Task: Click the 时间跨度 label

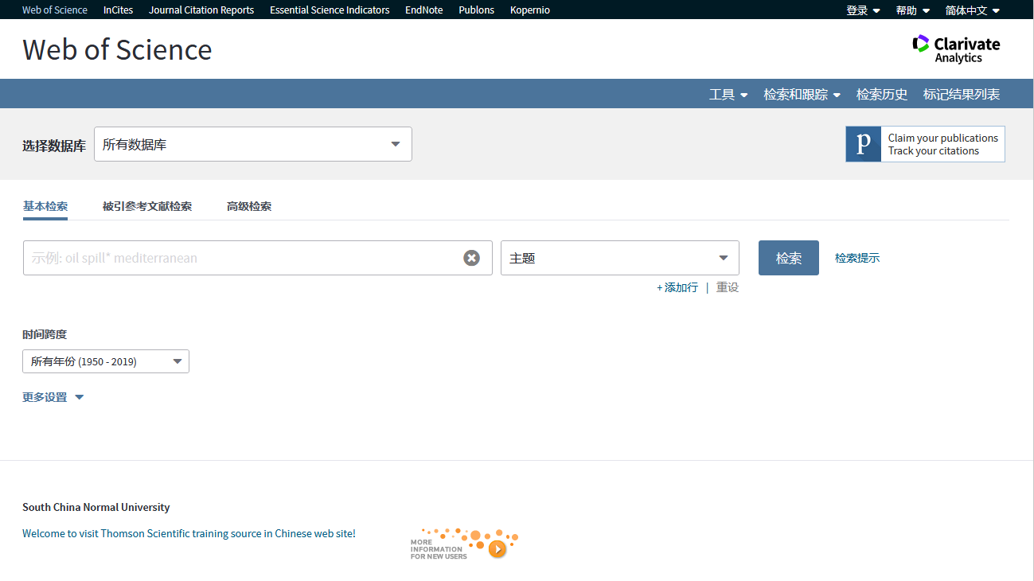Action: coord(45,334)
